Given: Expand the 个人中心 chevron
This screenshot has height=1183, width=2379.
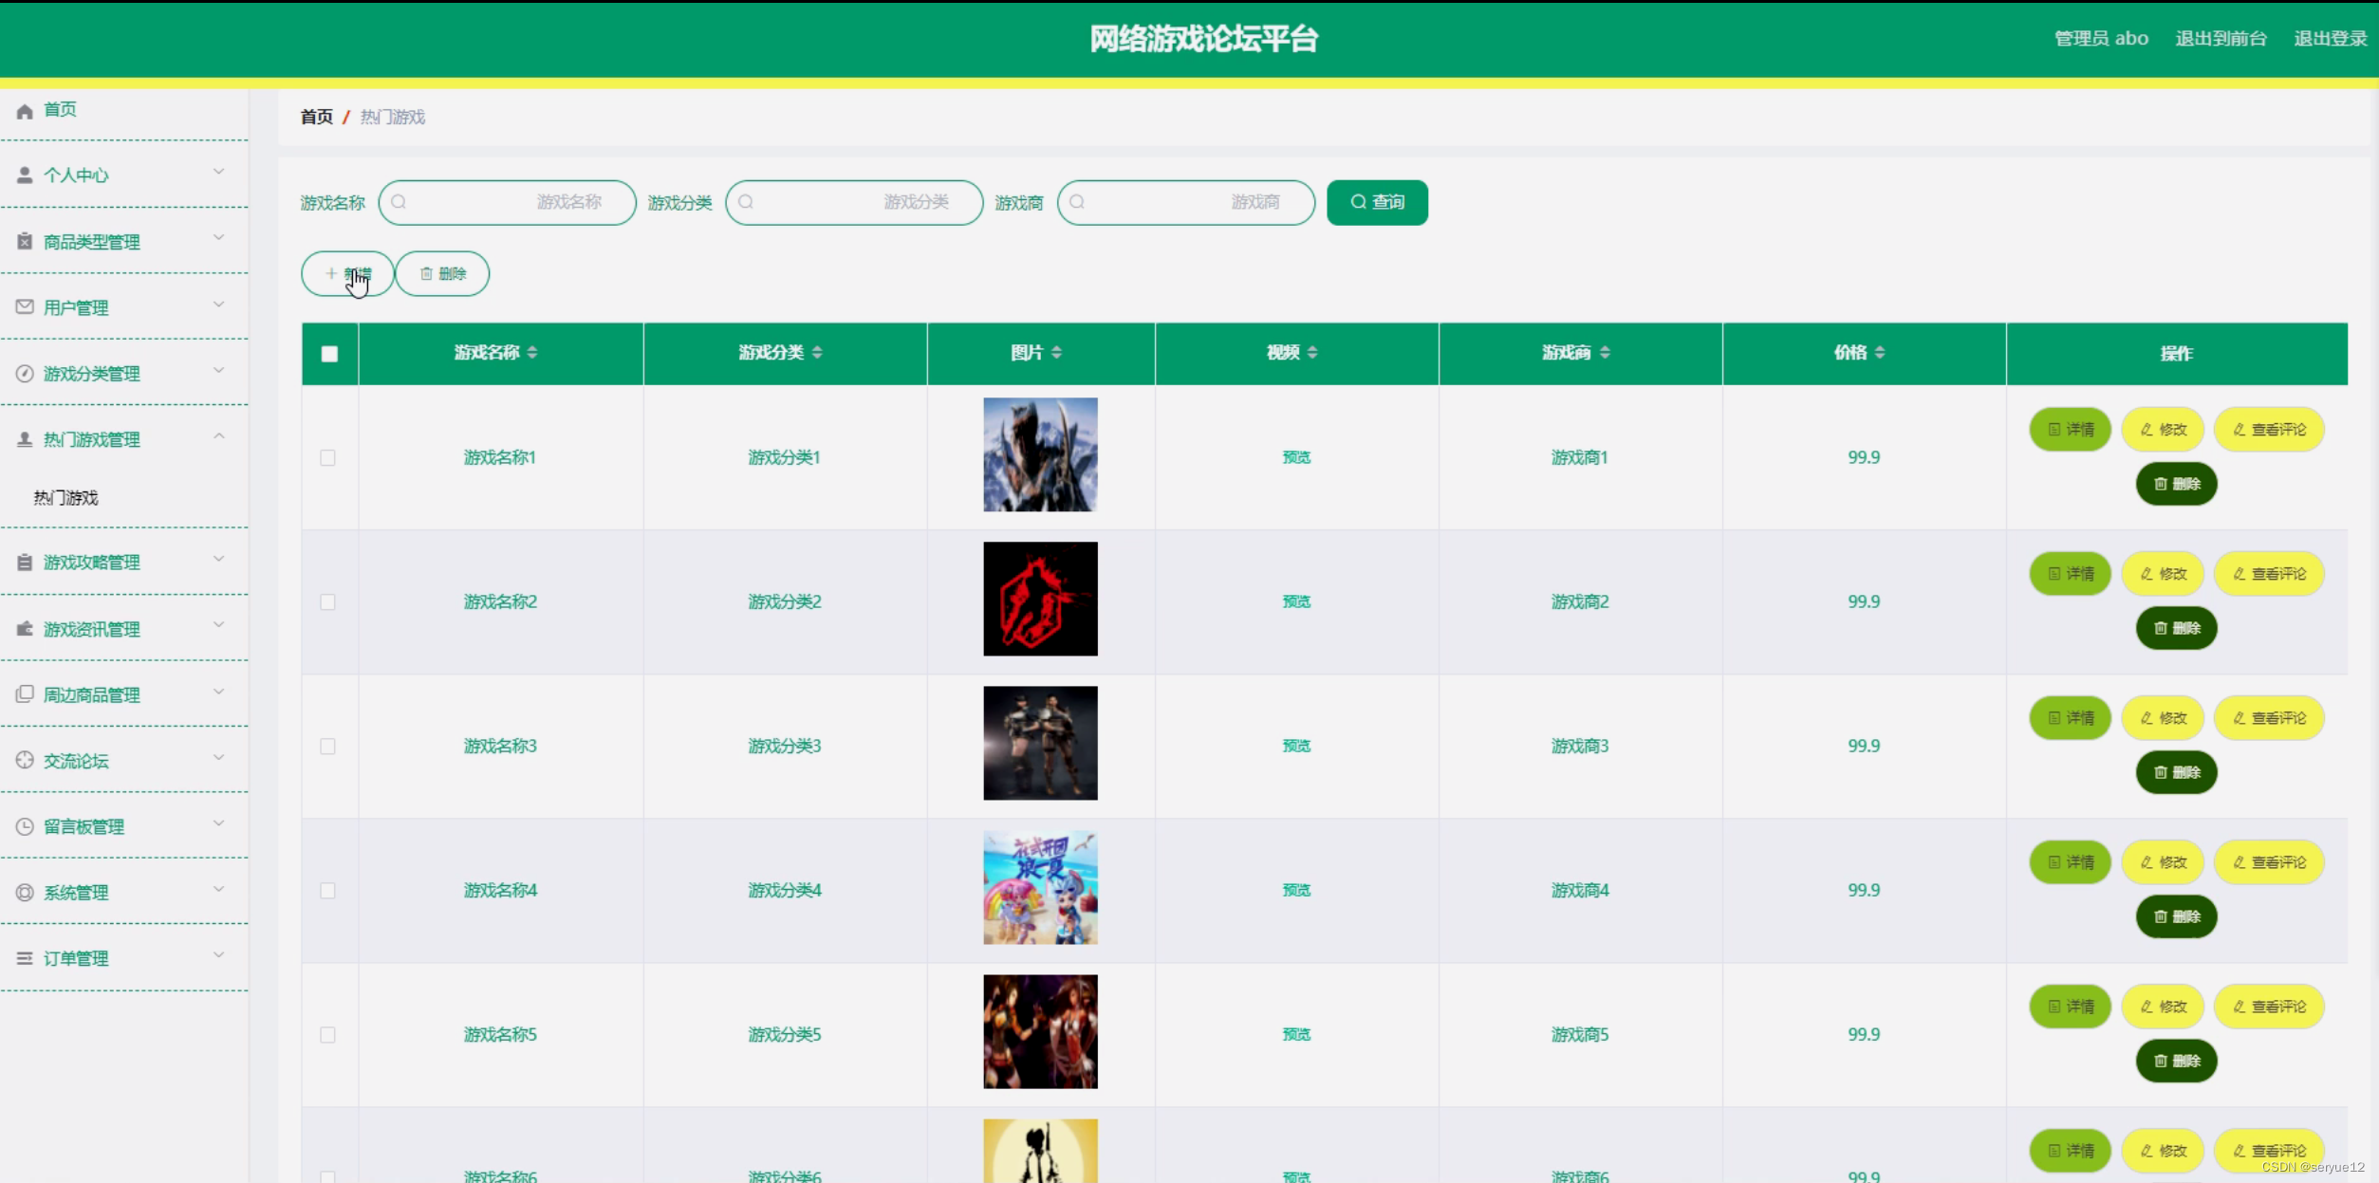Looking at the screenshot, I should click(x=219, y=173).
